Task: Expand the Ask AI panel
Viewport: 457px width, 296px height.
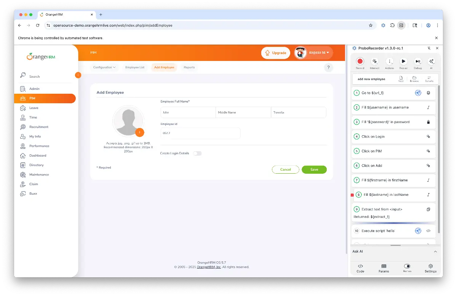Action: pos(435,251)
